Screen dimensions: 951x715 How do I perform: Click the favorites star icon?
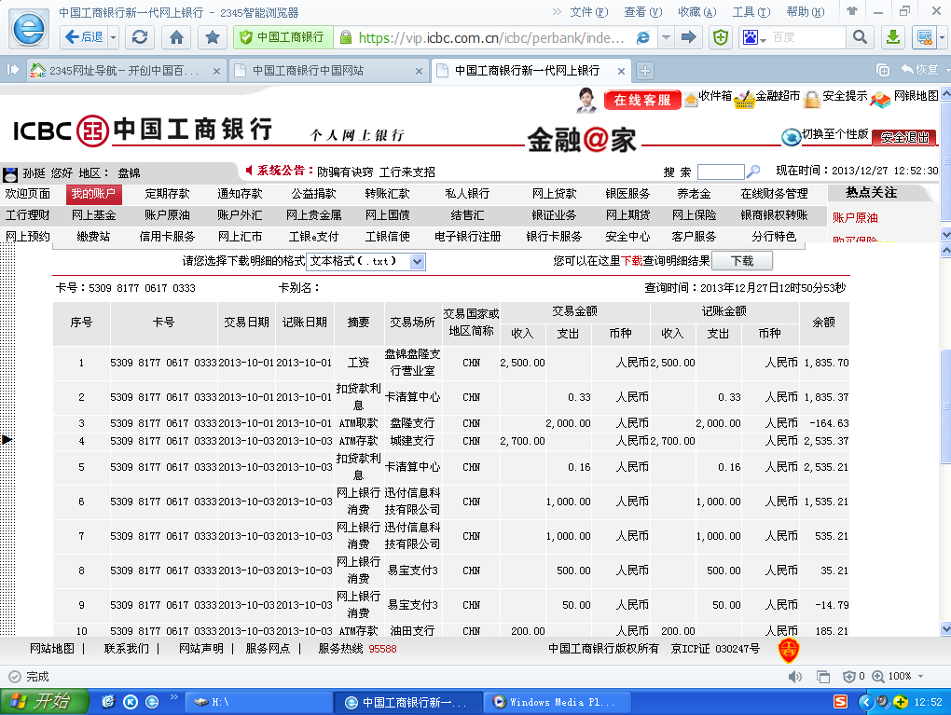click(213, 37)
